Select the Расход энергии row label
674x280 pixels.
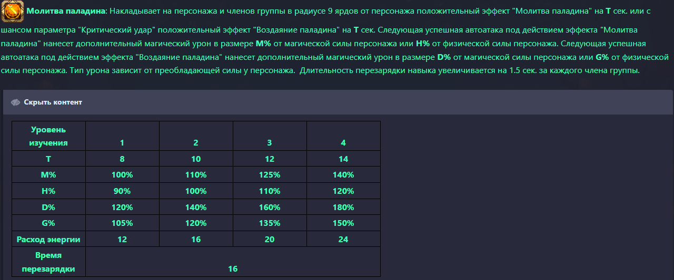pos(48,240)
